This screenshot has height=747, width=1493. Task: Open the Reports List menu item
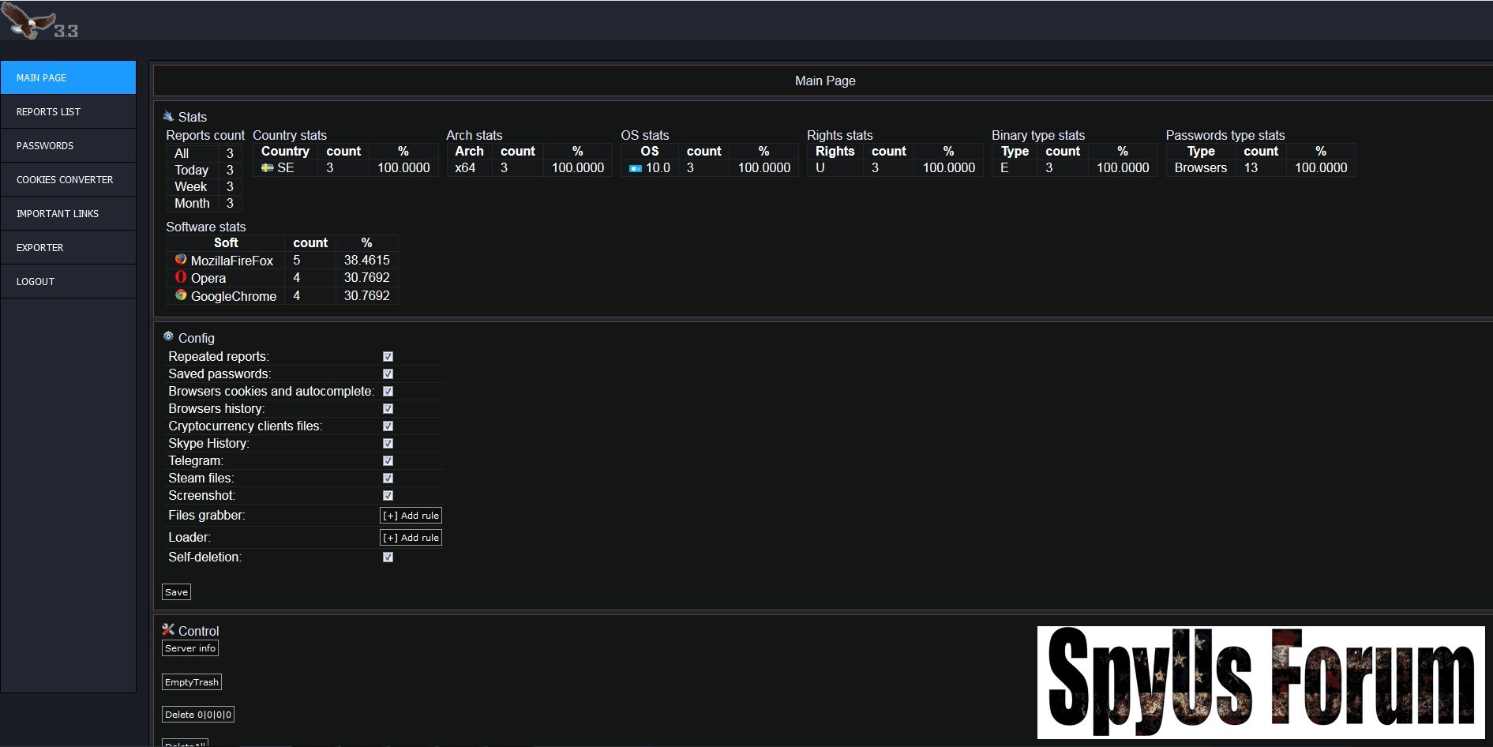[68, 112]
